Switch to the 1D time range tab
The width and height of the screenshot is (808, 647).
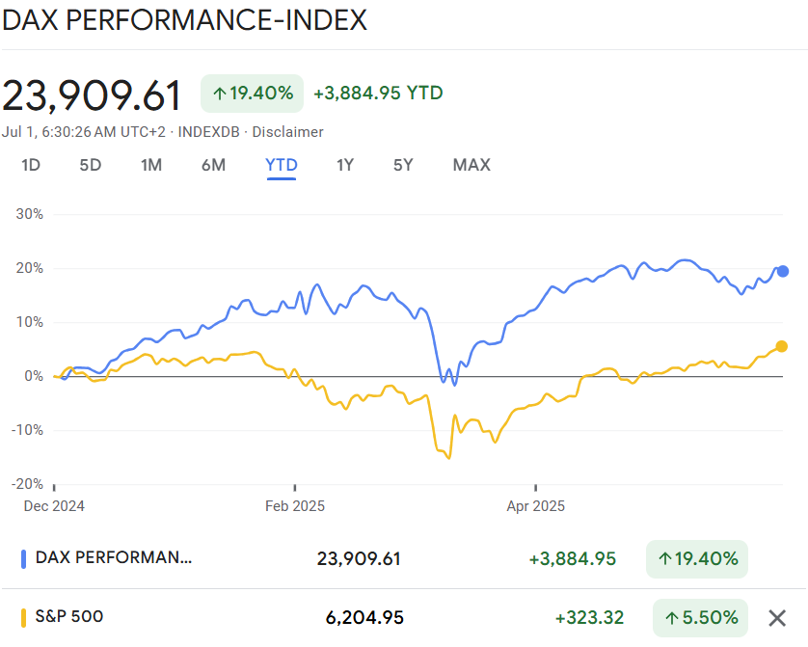coord(31,165)
